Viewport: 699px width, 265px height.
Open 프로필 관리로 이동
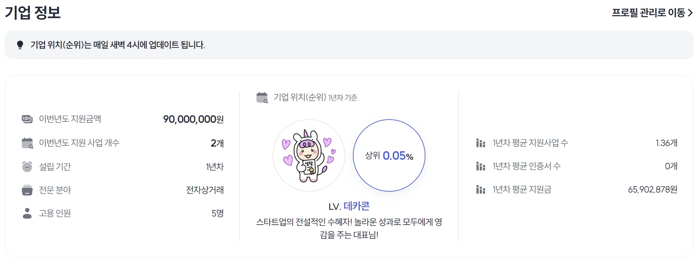click(649, 12)
